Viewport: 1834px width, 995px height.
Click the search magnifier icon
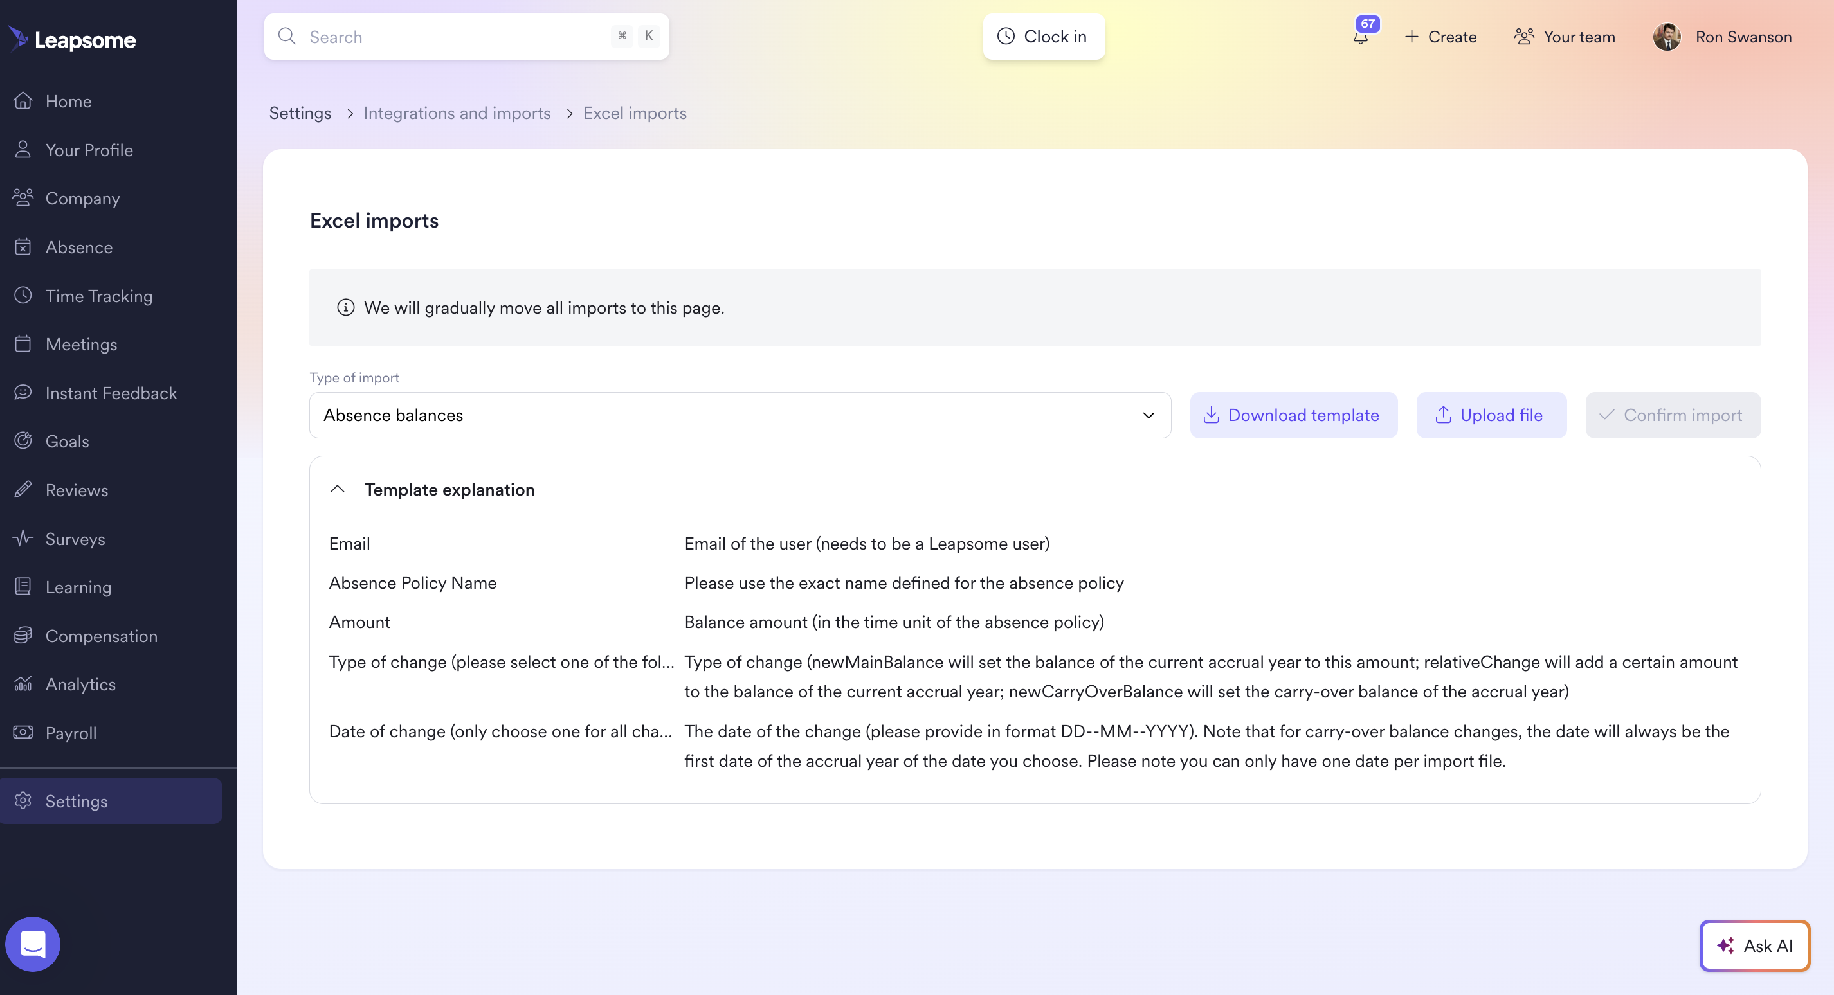tap(287, 36)
